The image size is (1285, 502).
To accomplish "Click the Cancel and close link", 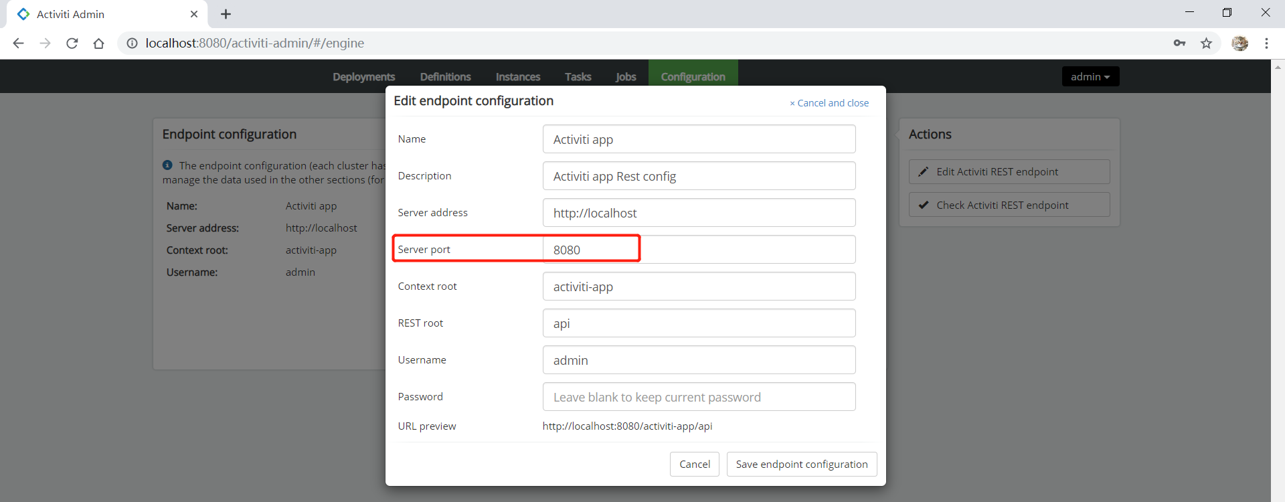I will [829, 103].
